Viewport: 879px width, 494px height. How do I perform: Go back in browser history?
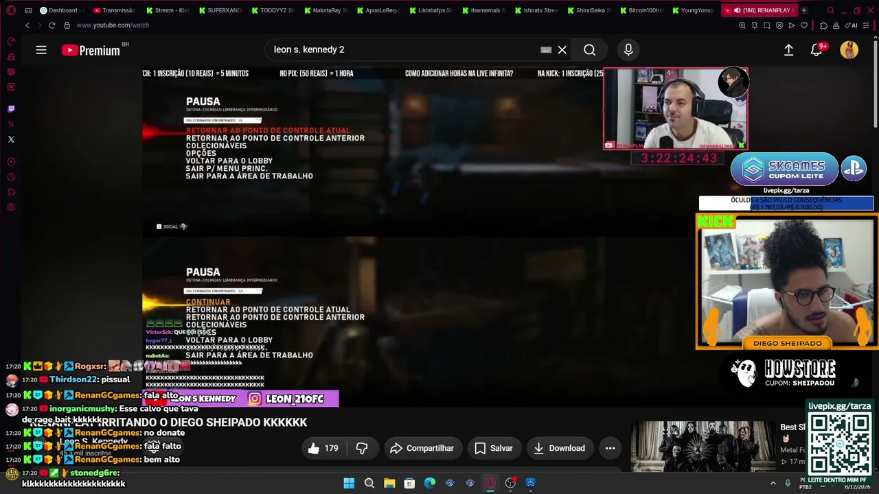click(27, 25)
